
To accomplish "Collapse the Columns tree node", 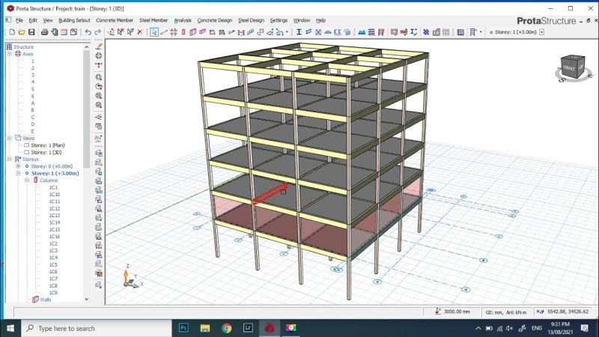I will point(27,180).
